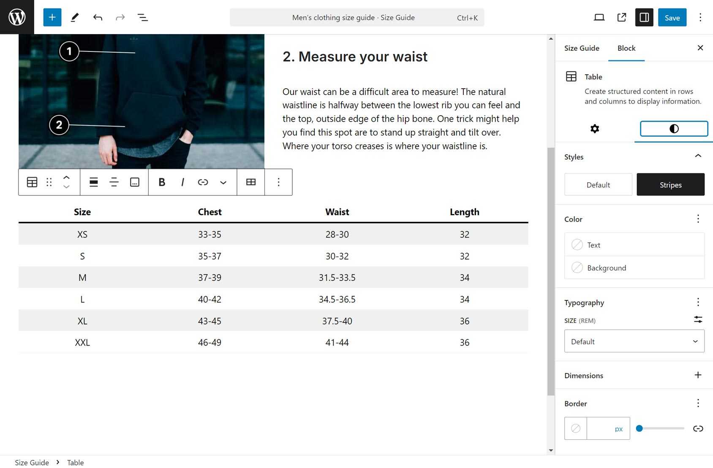Add a caption to the table
713x468 pixels.
(x=135, y=182)
